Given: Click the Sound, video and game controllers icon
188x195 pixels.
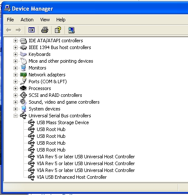Looking at the screenshot, I should coord(23,102).
